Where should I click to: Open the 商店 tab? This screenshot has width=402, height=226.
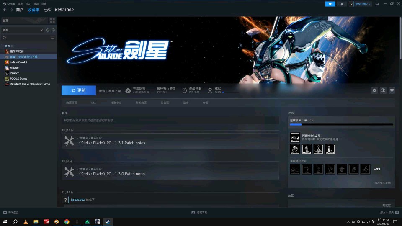click(x=20, y=10)
